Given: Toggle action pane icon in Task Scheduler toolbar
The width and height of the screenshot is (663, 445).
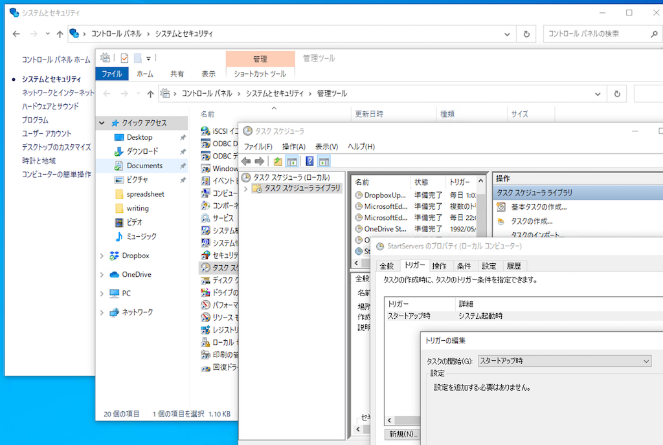Looking at the screenshot, I should (x=324, y=161).
